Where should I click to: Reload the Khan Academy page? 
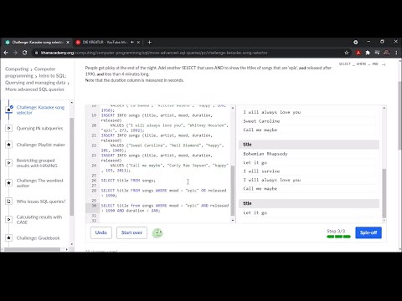(25, 53)
